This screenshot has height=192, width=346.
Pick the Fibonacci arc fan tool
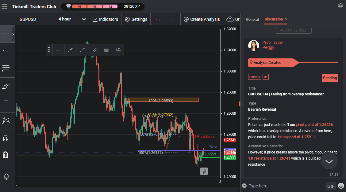[118, 50]
